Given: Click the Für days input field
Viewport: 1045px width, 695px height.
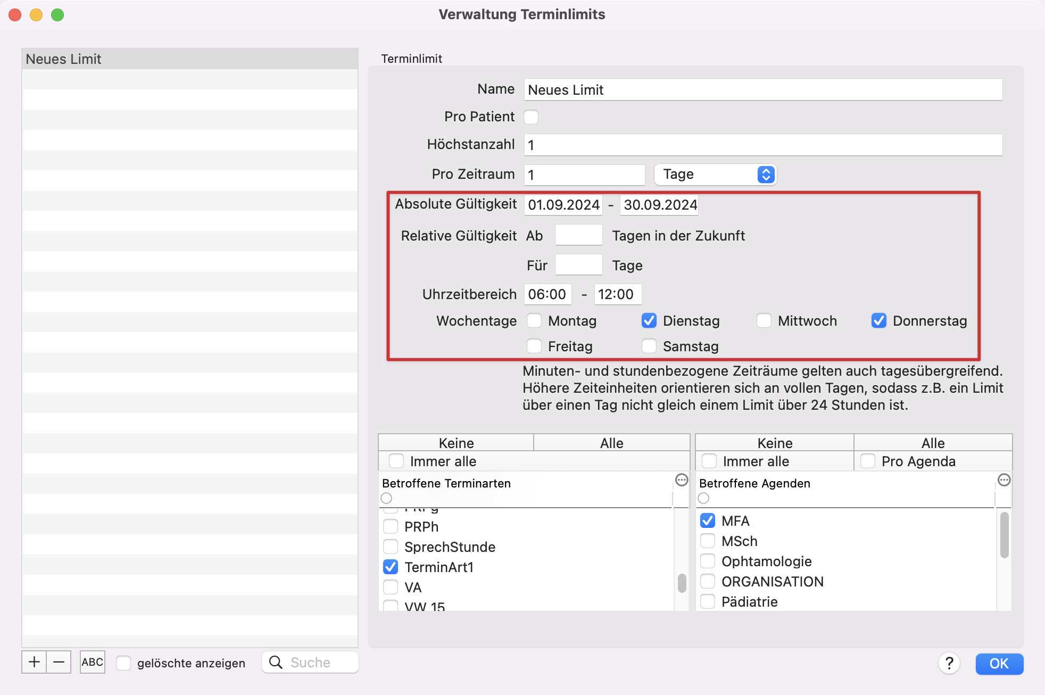Looking at the screenshot, I should click(x=578, y=264).
